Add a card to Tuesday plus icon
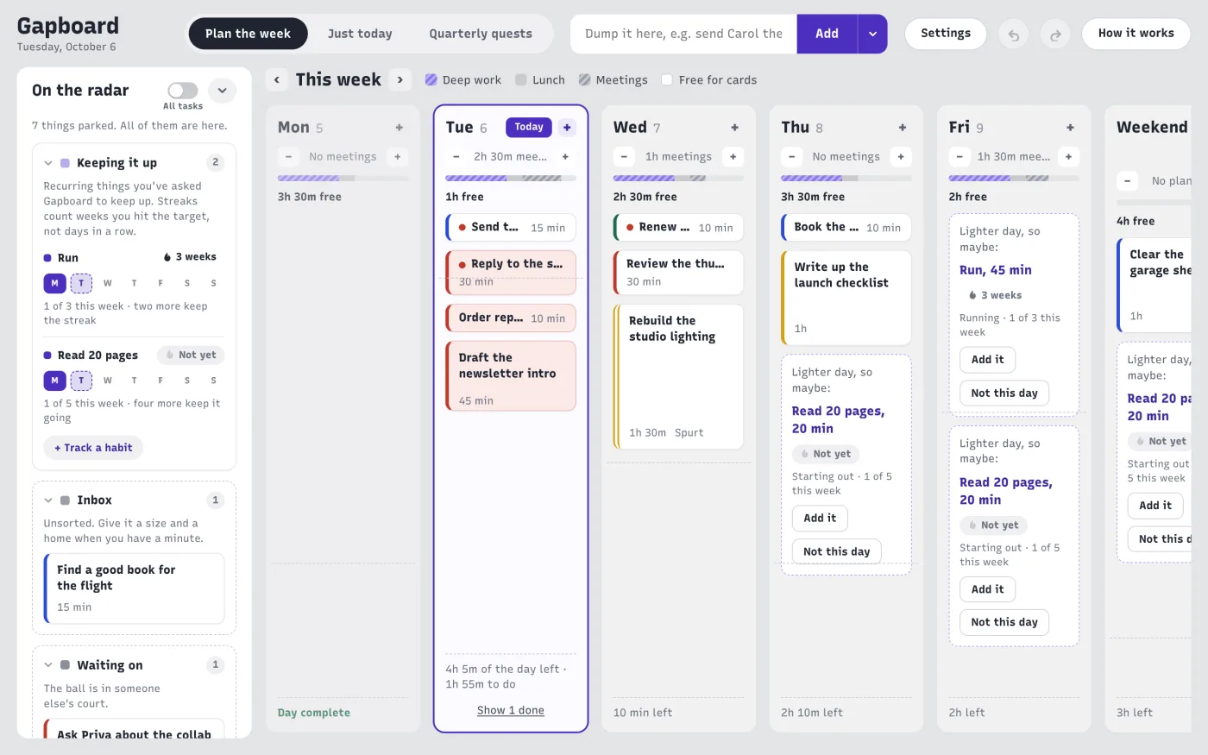Image resolution: width=1208 pixels, height=755 pixels. point(567,128)
